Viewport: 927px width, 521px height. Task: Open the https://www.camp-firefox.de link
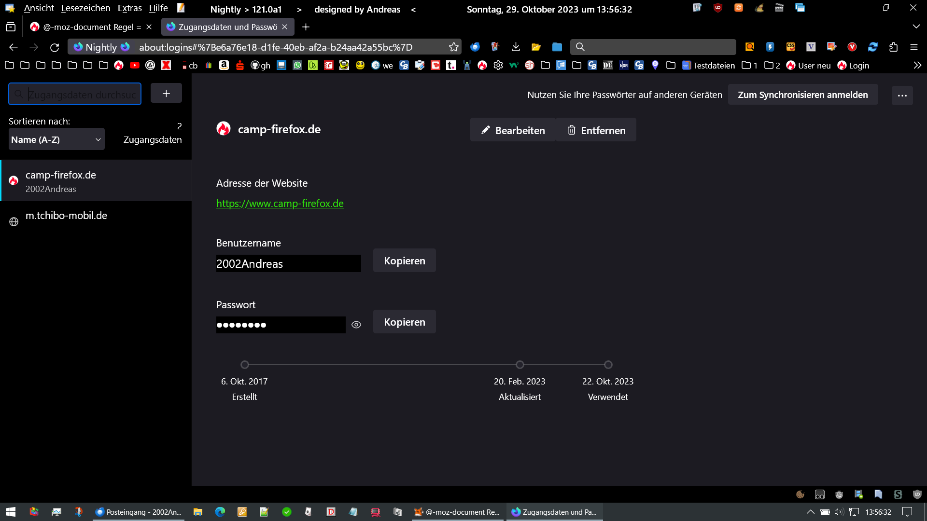(x=280, y=204)
